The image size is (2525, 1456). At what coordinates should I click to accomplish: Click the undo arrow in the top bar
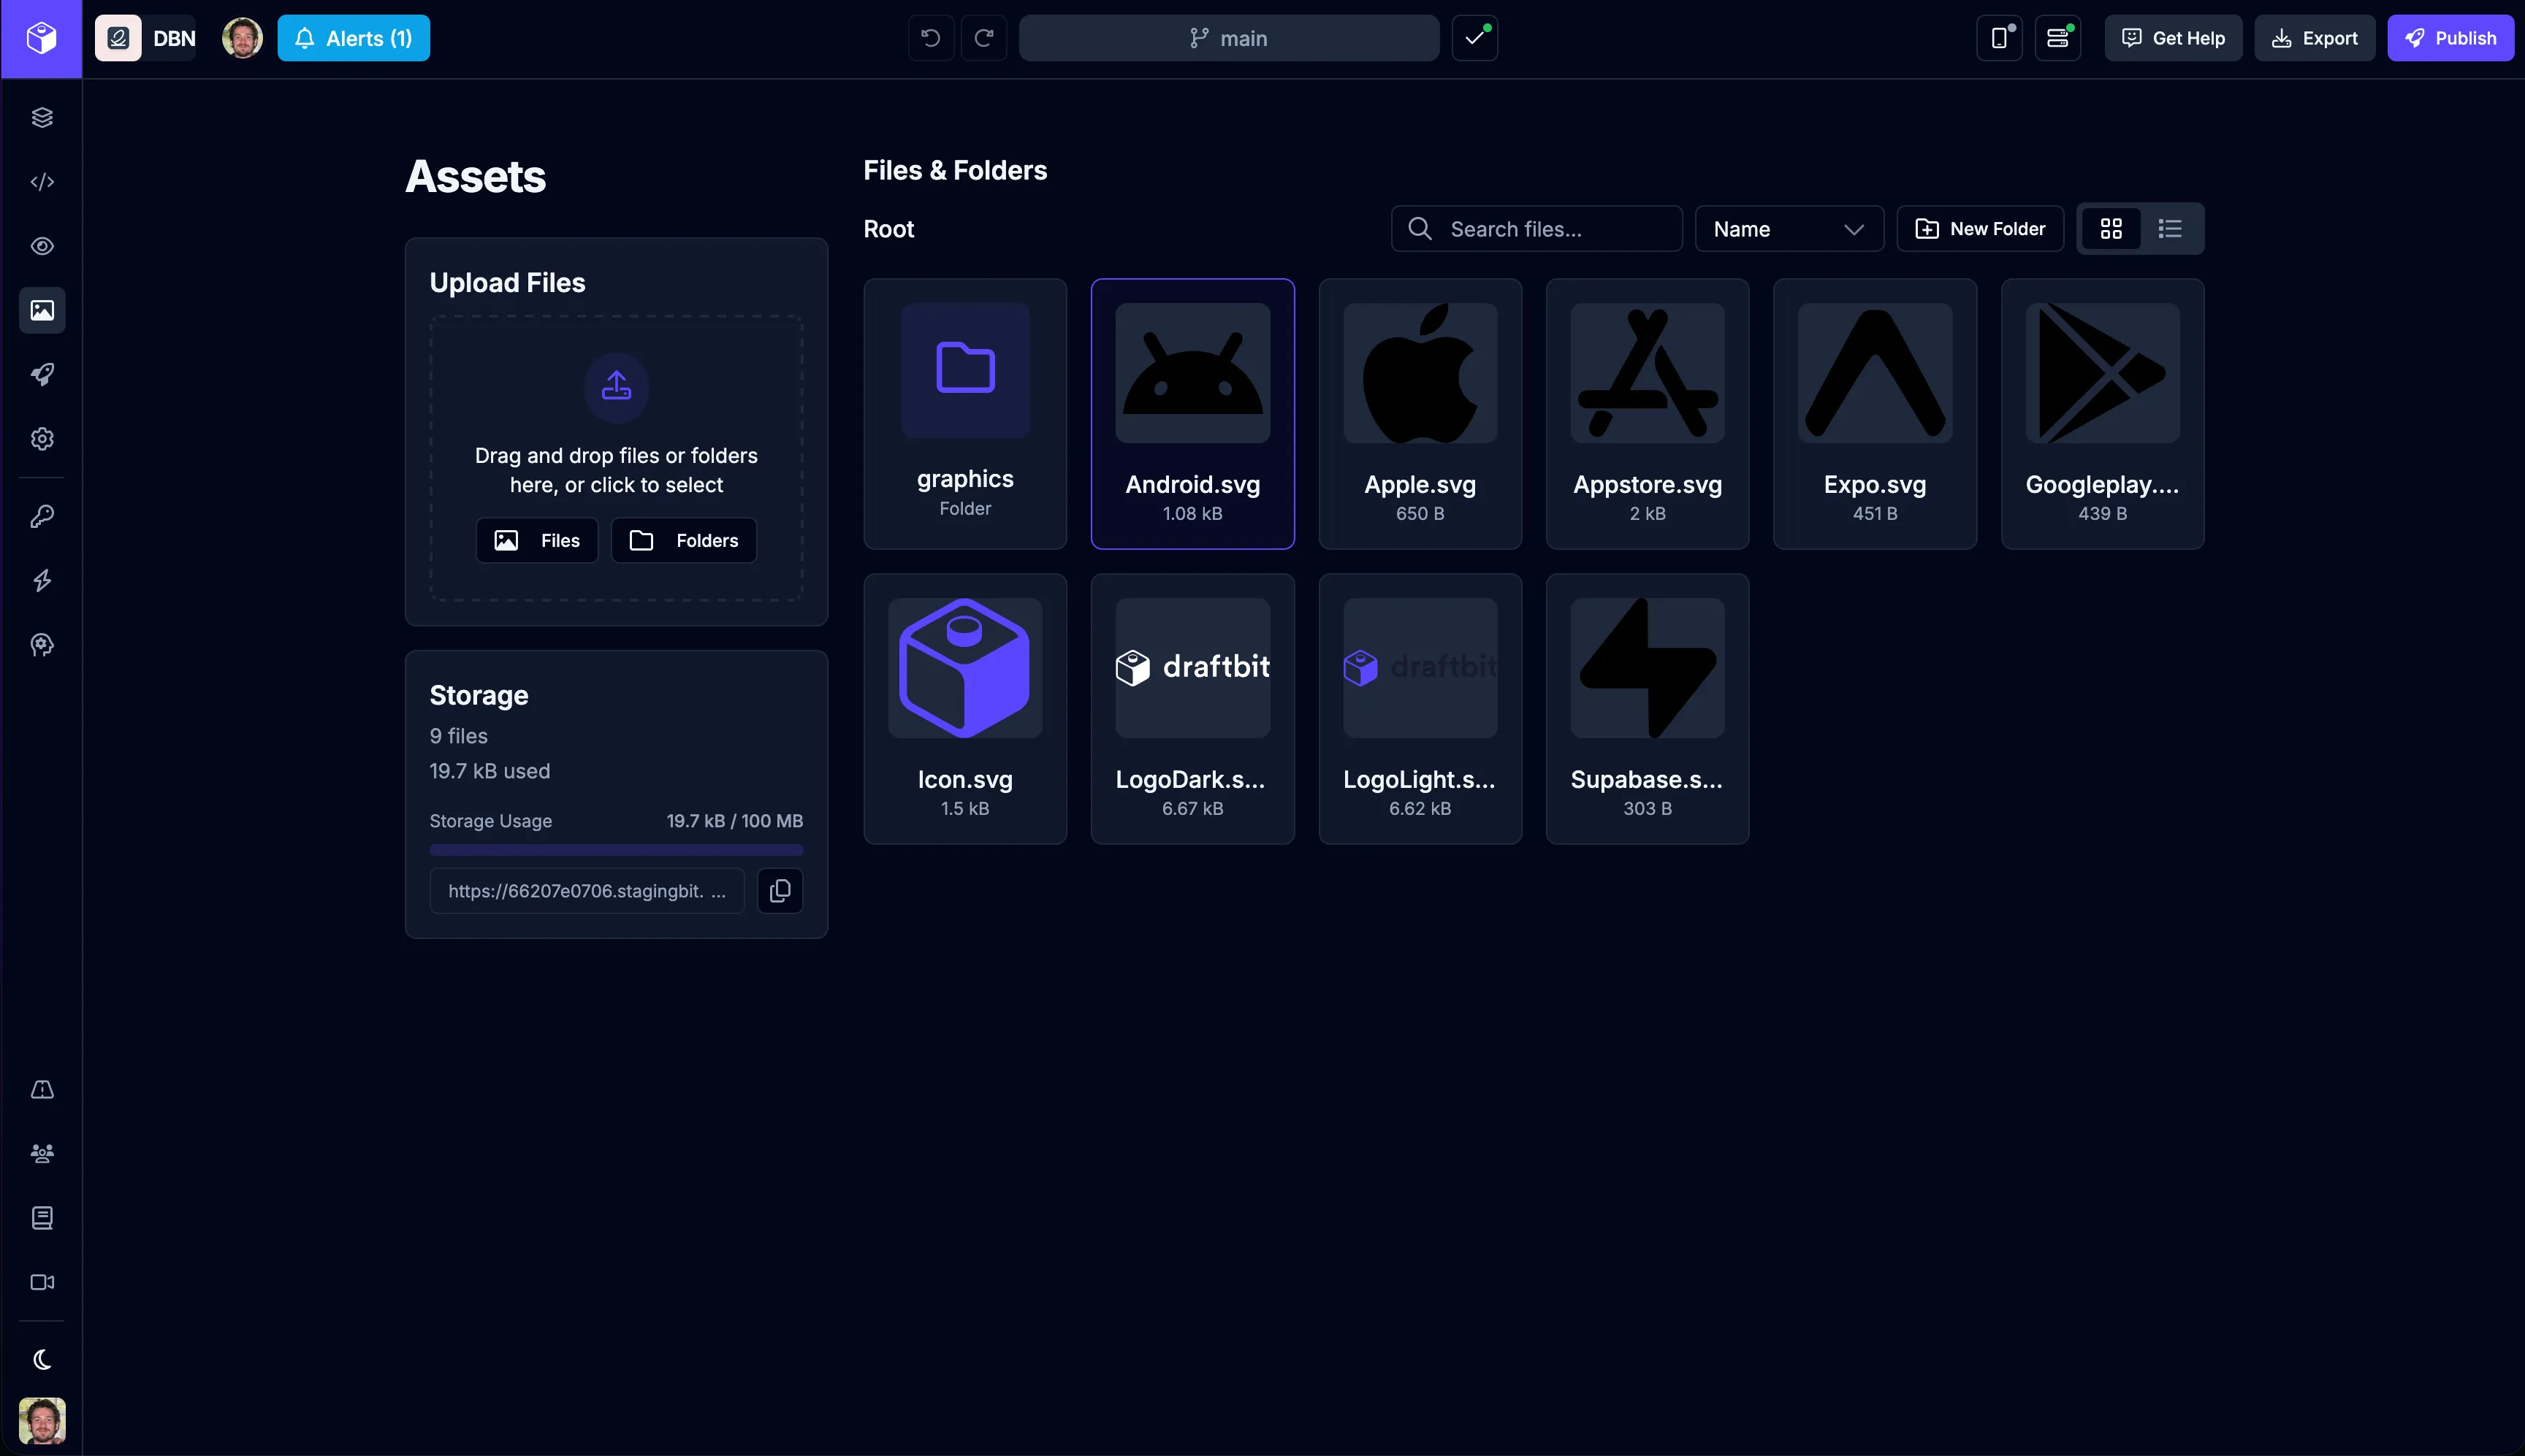click(x=930, y=38)
